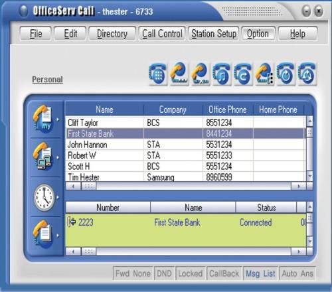Click contact list horizontal scrollbar right arrow
The image size is (332, 292).
point(299,186)
